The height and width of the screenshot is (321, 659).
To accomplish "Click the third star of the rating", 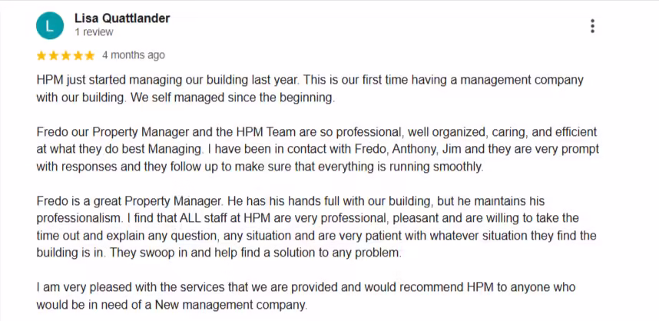I will pos(66,55).
